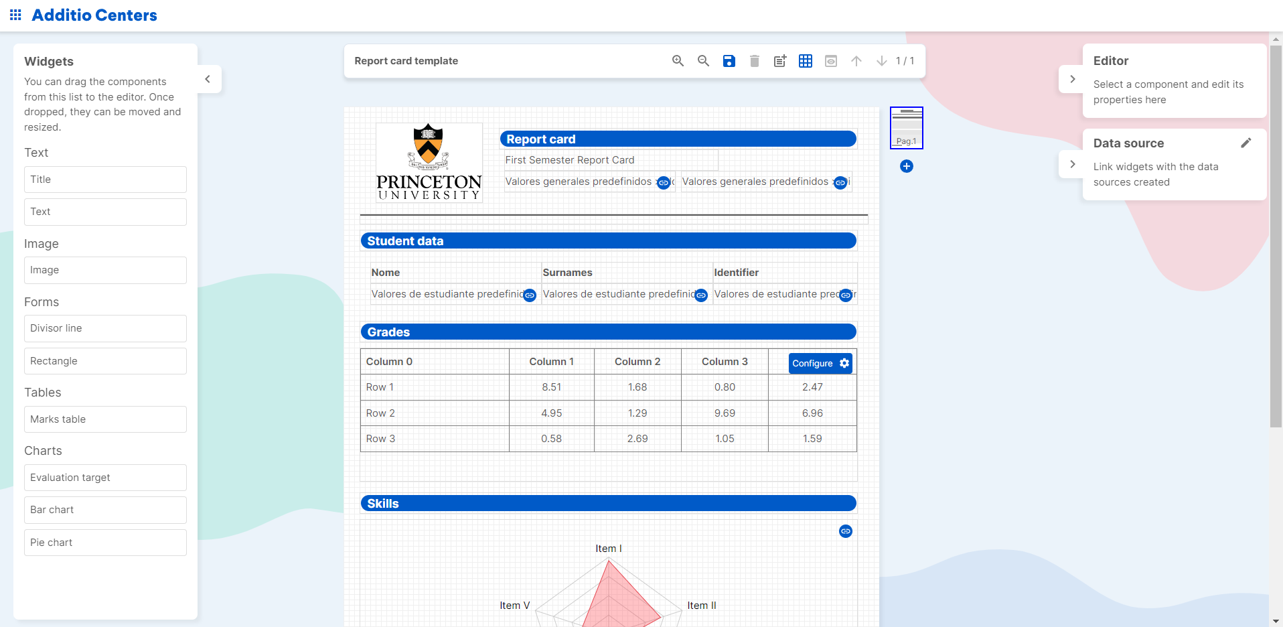Move the selected component up with arrow
1283x627 pixels.
856,60
